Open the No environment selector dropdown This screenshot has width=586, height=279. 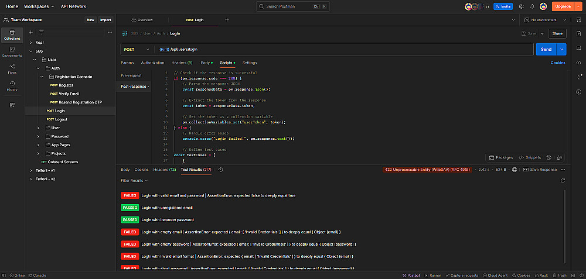(543, 20)
